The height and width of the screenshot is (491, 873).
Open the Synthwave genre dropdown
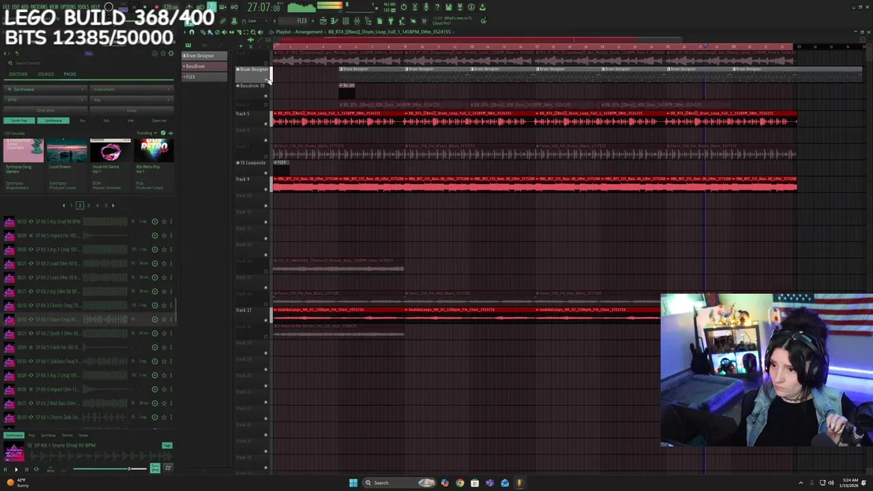coord(45,89)
